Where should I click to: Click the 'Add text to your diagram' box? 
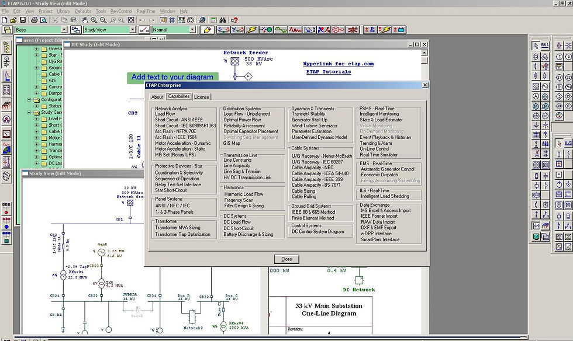tap(172, 78)
